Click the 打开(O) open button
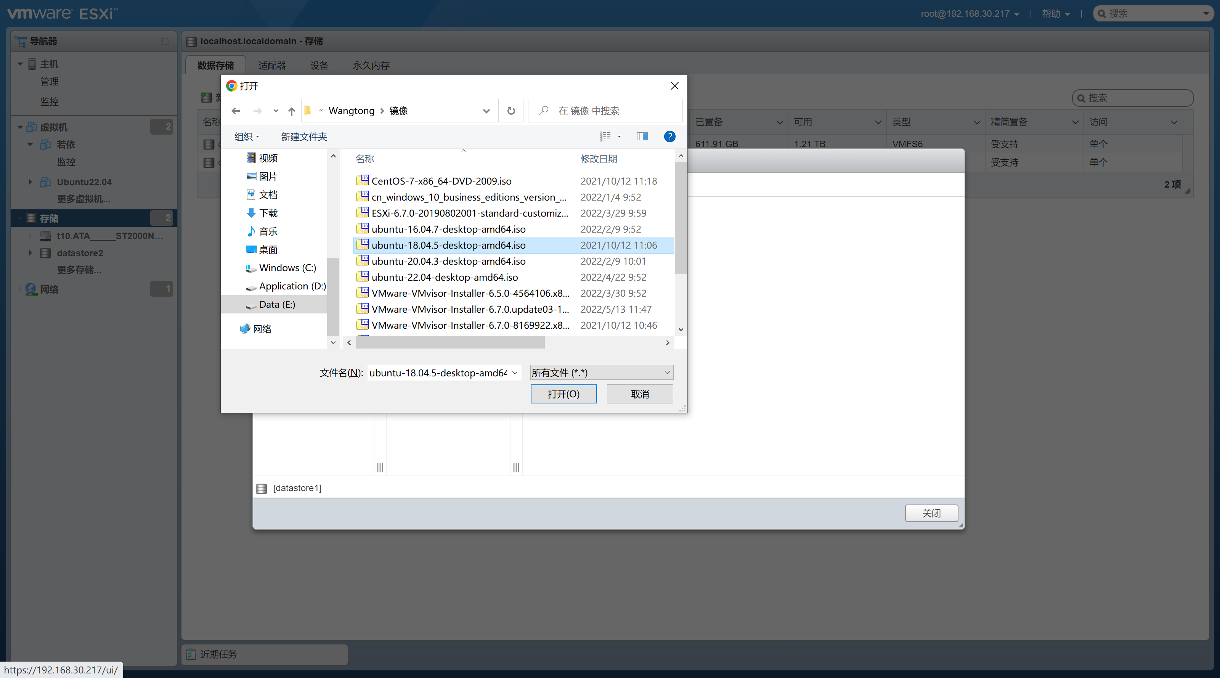The width and height of the screenshot is (1220, 678). tap(563, 394)
